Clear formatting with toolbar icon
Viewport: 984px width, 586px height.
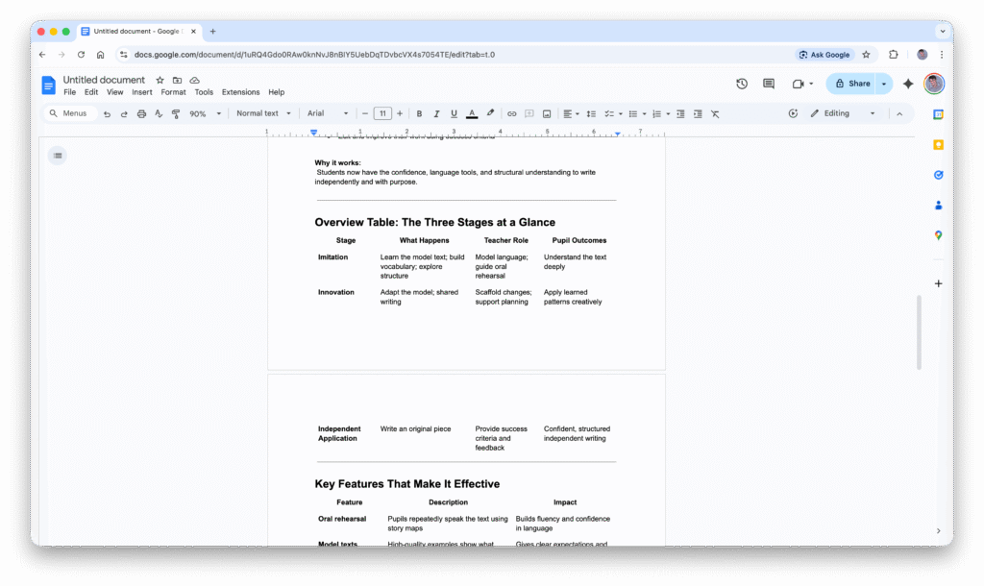[716, 113]
